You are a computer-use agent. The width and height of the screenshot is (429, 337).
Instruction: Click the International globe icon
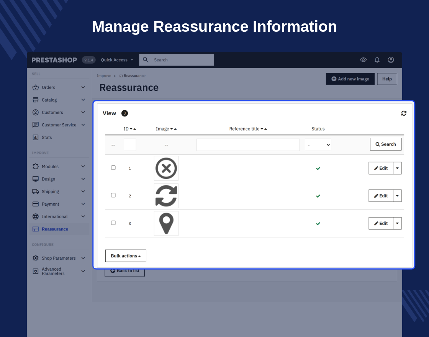pyautogui.click(x=36, y=216)
